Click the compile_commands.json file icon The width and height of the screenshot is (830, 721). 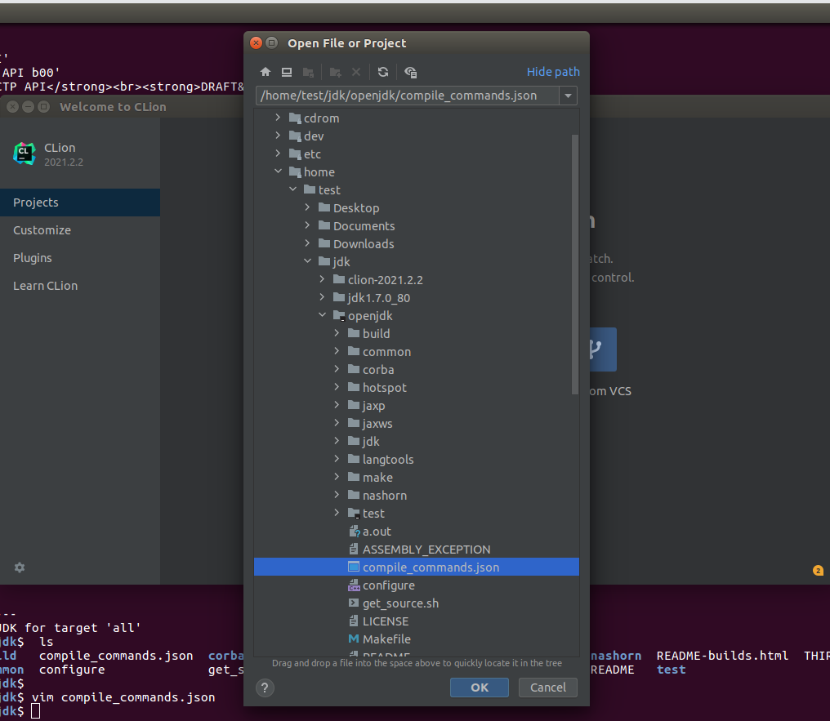(x=354, y=567)
